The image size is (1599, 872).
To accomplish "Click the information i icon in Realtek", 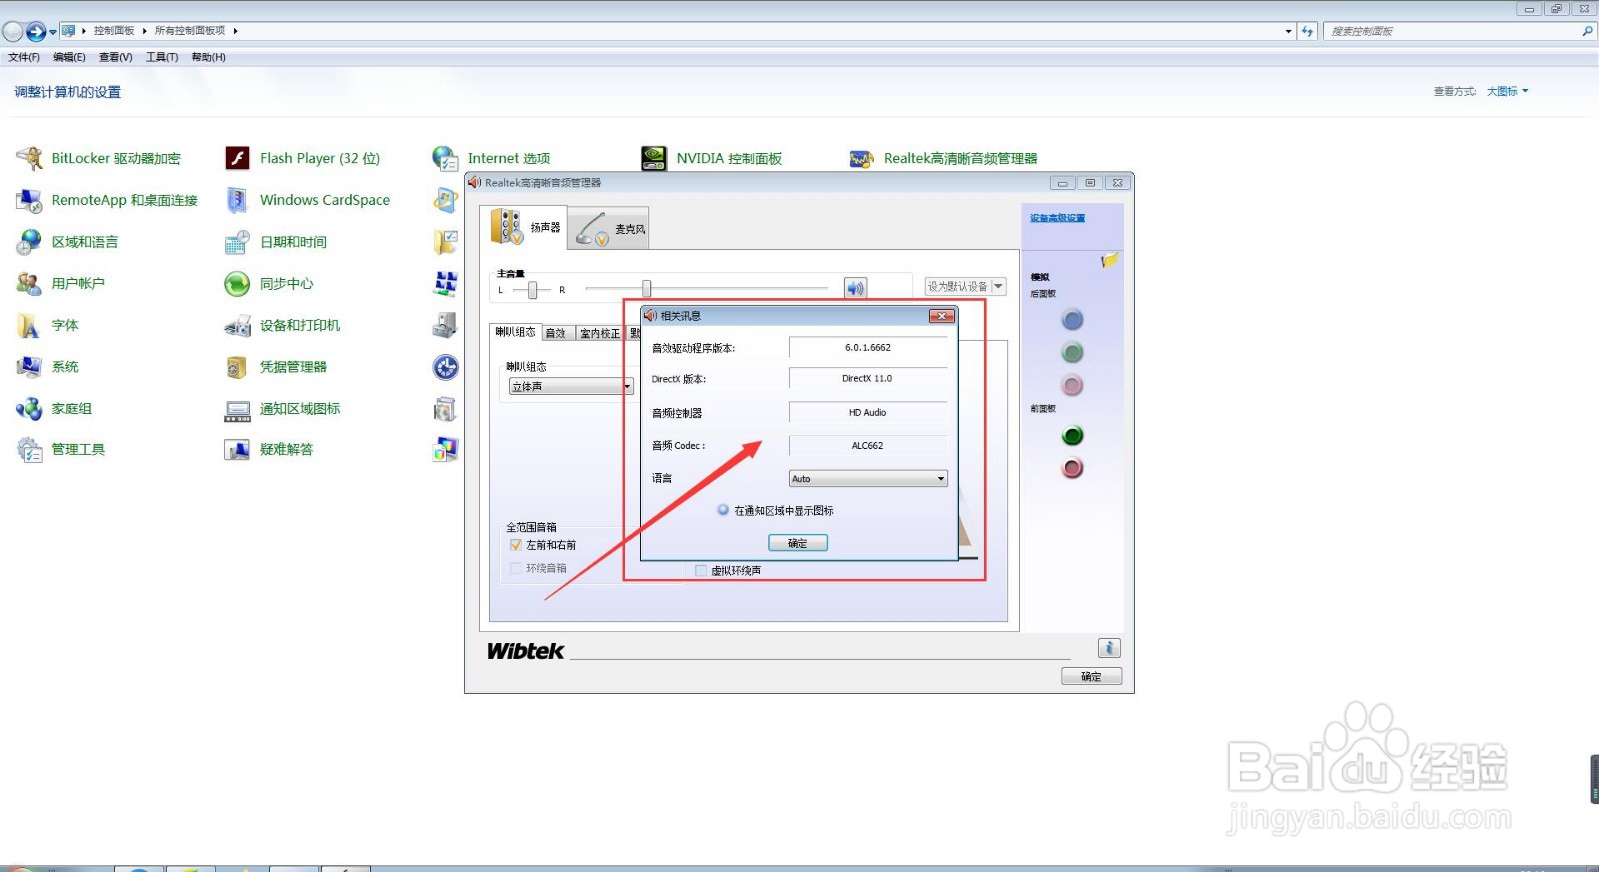I will pyautogui.click(x=1109, y=648).
